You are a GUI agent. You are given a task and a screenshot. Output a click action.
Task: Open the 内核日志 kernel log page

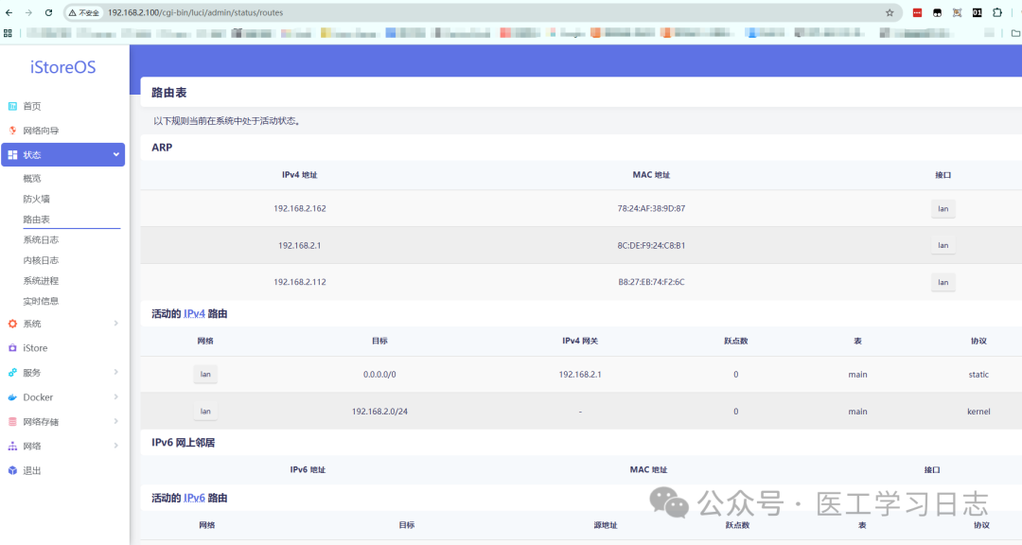41,260
